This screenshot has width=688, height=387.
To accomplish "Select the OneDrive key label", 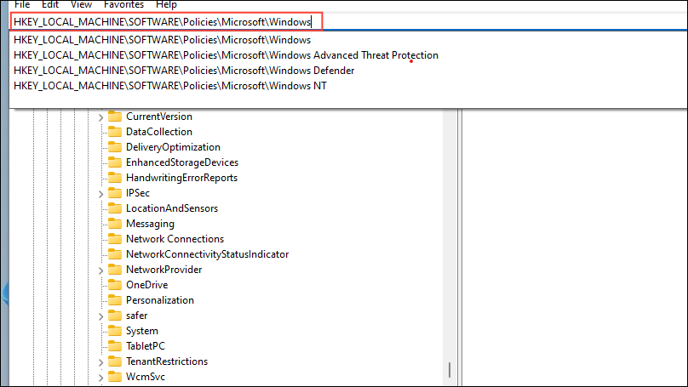I will click(147, 285).
